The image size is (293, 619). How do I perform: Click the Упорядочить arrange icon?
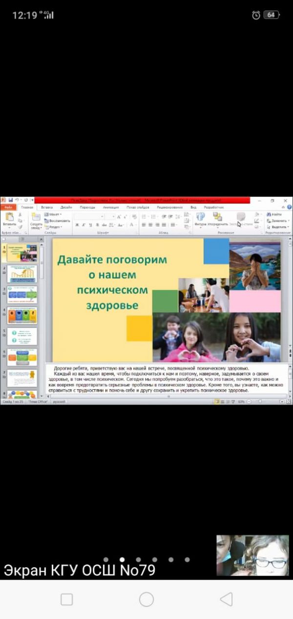click(217, 217)
